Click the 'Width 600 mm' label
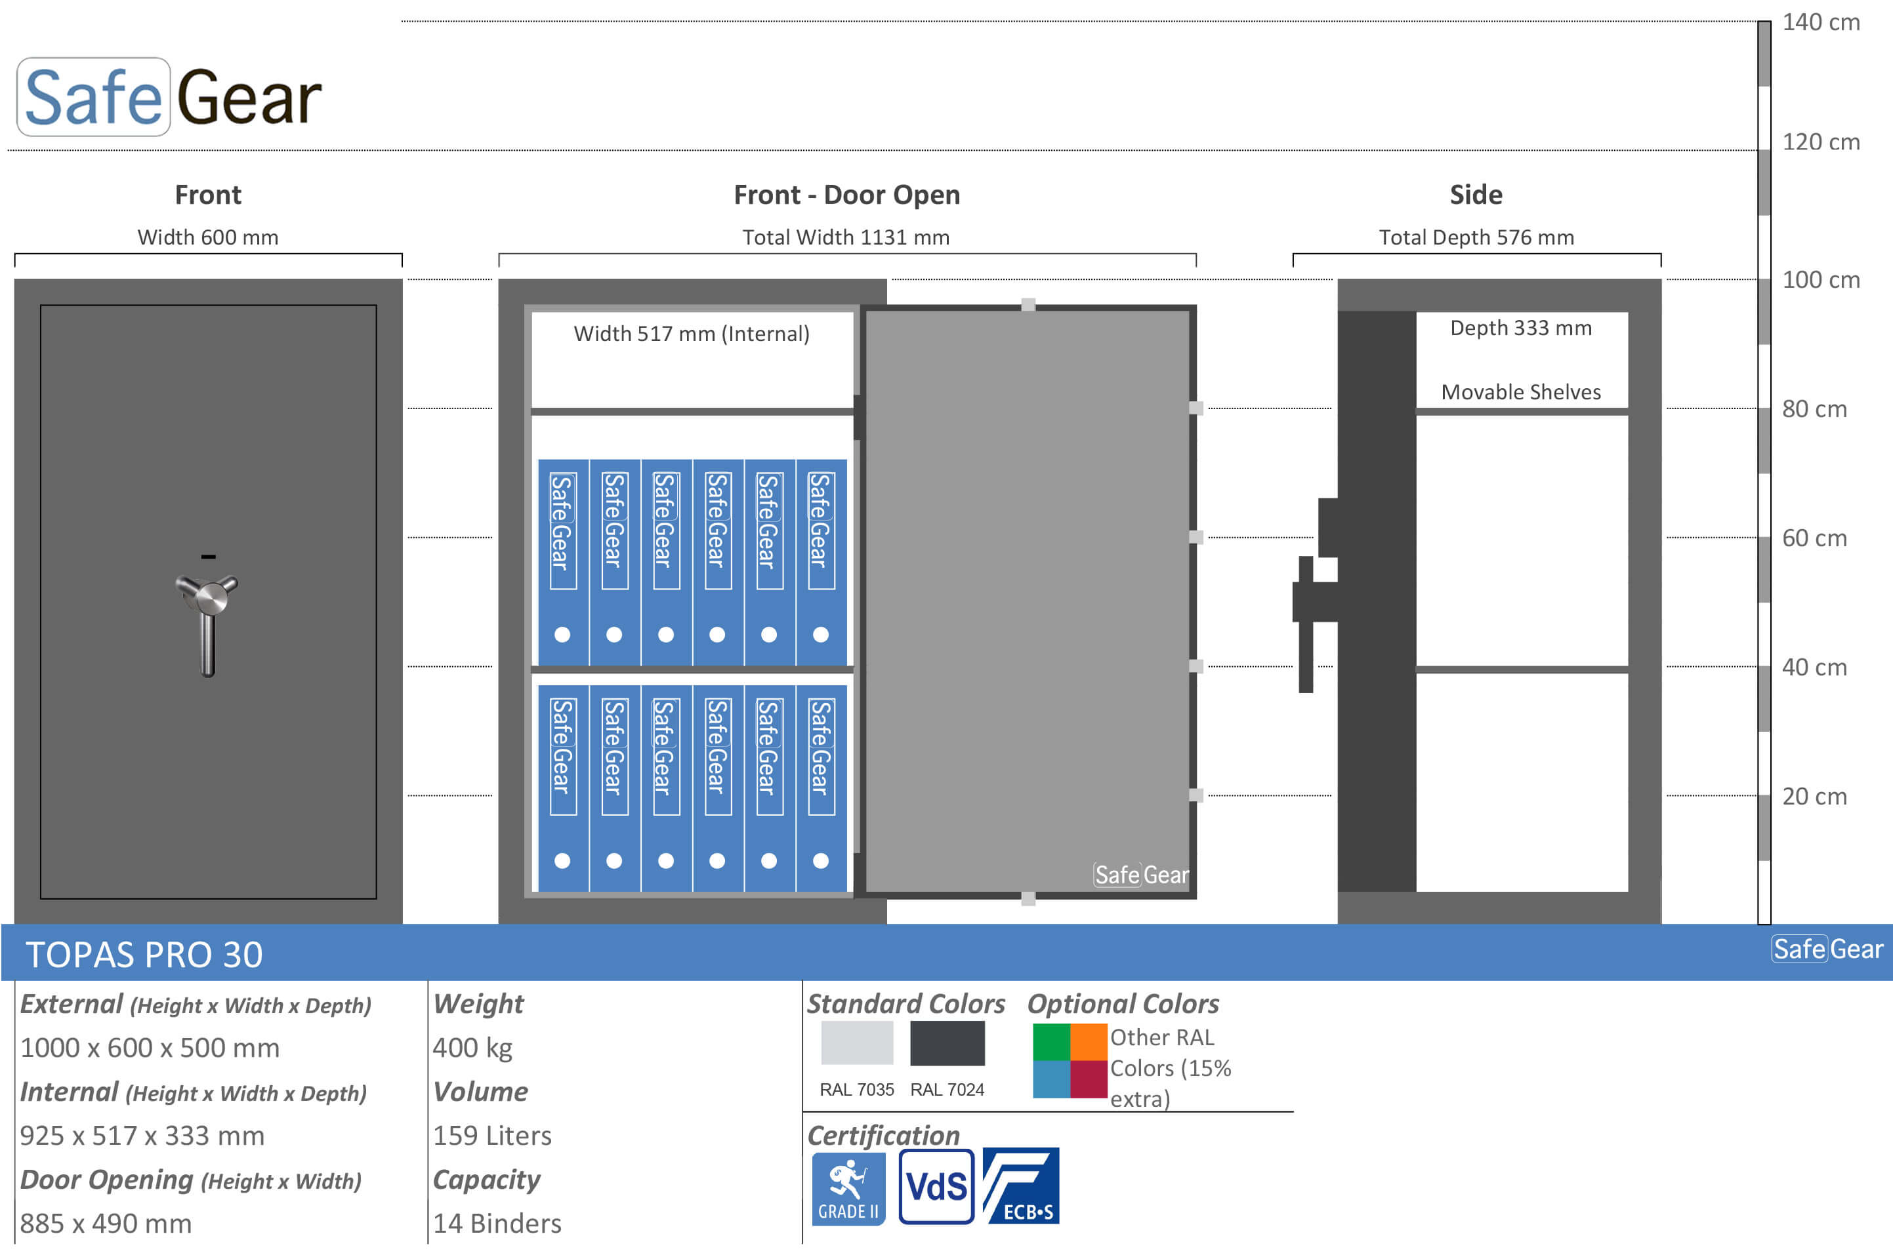This screenshot has height=1257, width=1893. [x=208, y=237]
